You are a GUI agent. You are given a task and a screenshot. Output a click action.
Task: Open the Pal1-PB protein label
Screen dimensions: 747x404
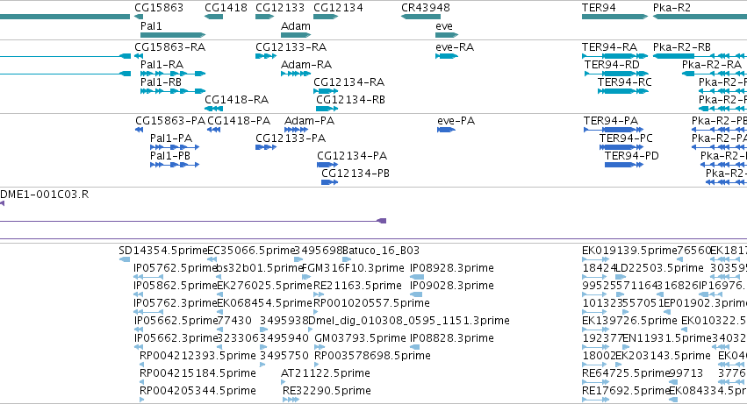coord(170,156)
